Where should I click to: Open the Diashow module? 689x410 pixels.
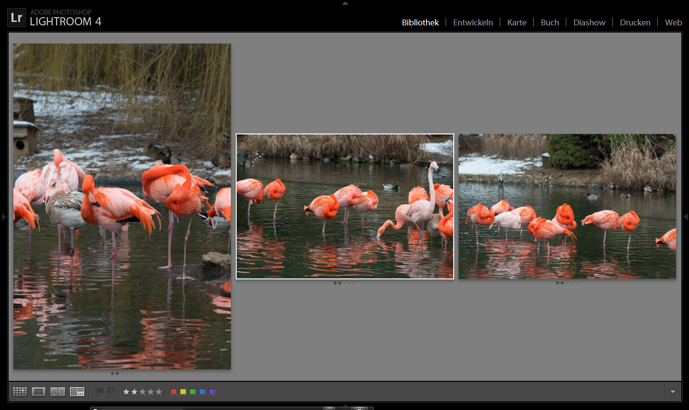coord(589,22)
